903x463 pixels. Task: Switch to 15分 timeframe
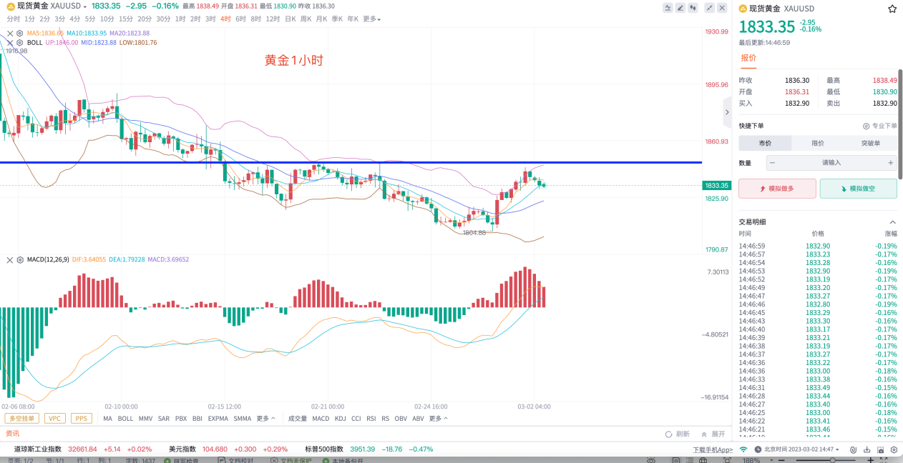(126, 19)
